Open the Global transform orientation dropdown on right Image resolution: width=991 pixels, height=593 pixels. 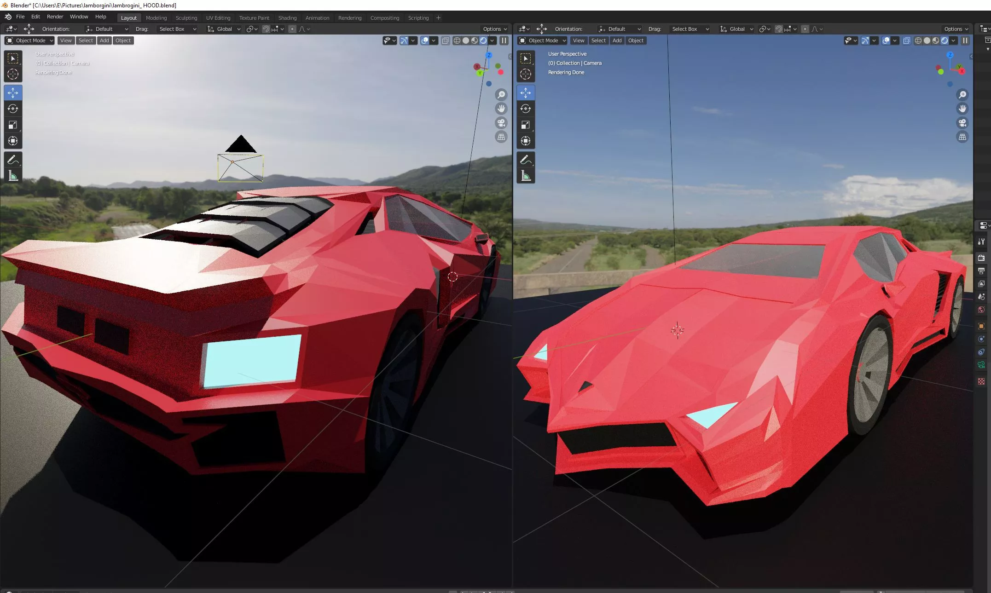click(737, 29)
